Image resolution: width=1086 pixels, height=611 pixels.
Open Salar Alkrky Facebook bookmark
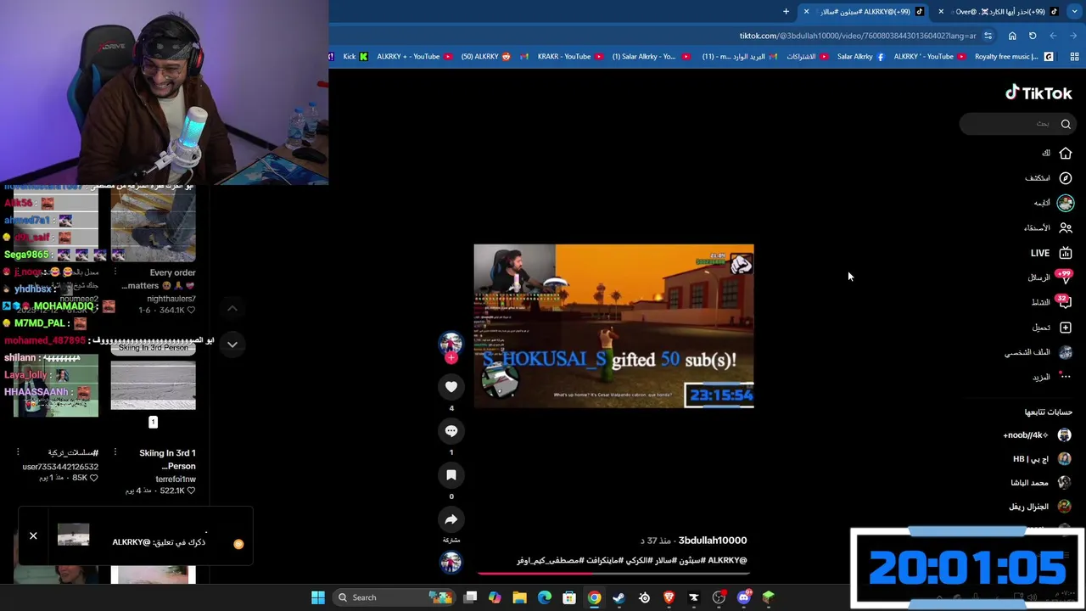point(860,57)
